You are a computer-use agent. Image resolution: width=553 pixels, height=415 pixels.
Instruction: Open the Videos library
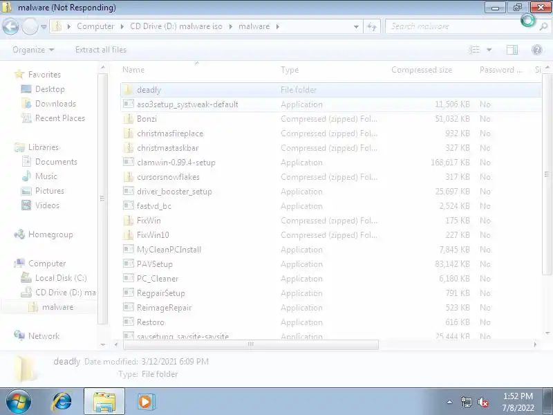tap(47, 205)
